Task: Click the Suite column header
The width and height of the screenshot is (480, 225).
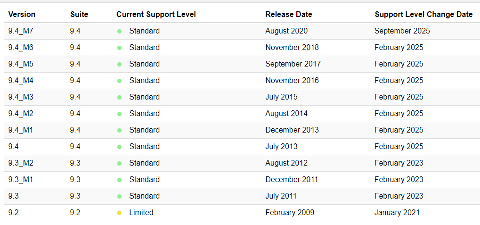Action: pyautogui.click(x=79, y=14)
